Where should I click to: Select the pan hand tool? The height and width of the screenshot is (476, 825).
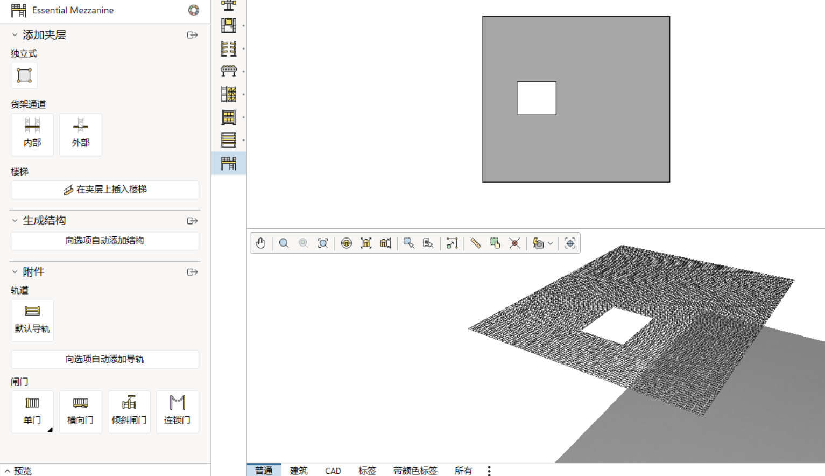coord(260,243)
